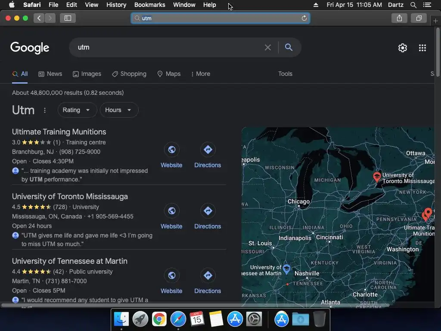Open the Safari menu
The image size is (441, 331).
tap(32, 5)
